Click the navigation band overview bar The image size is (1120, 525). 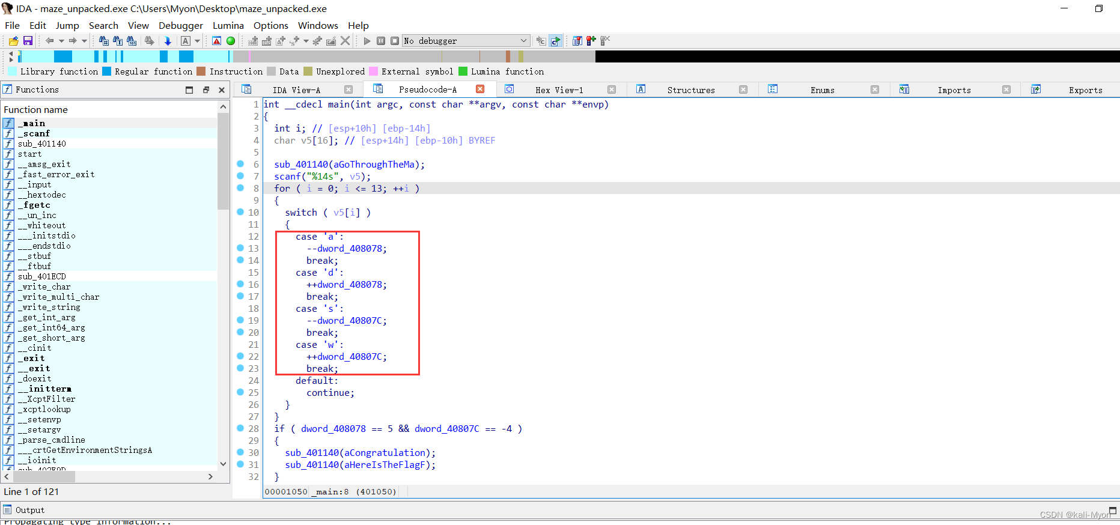pyautogui.click(x=568, y=56)
